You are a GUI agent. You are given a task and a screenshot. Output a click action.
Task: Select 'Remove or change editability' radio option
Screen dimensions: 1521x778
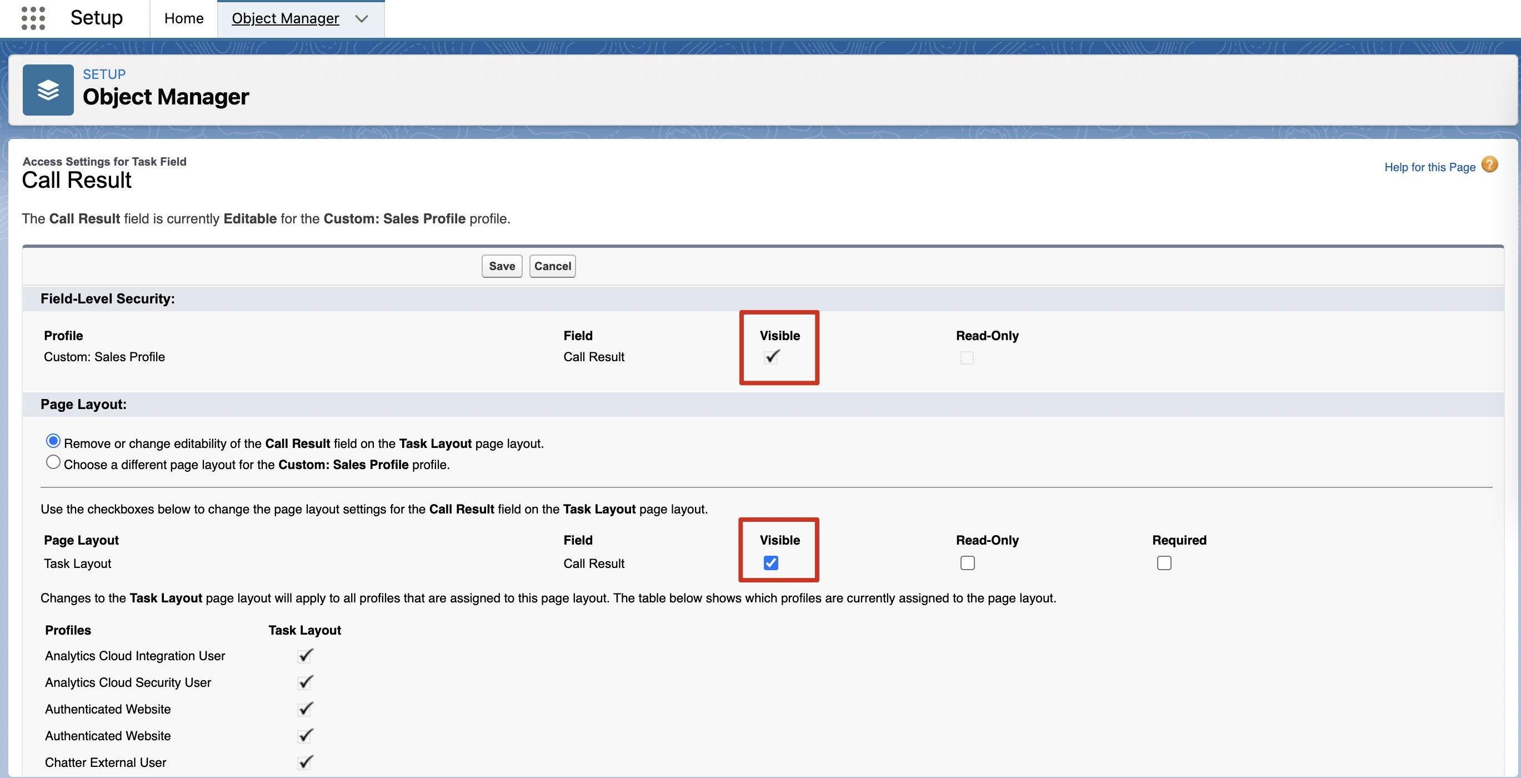53,441
